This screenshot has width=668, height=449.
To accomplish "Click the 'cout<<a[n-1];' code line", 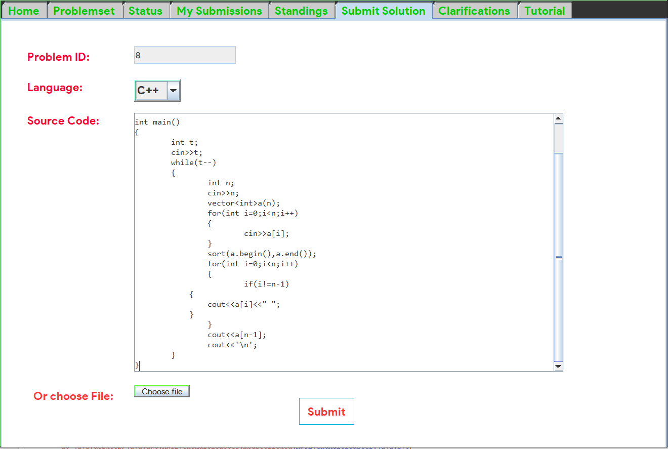I will (237, 335).
